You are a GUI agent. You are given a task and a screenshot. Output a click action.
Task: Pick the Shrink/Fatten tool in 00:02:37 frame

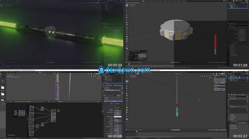click(127, 117)
